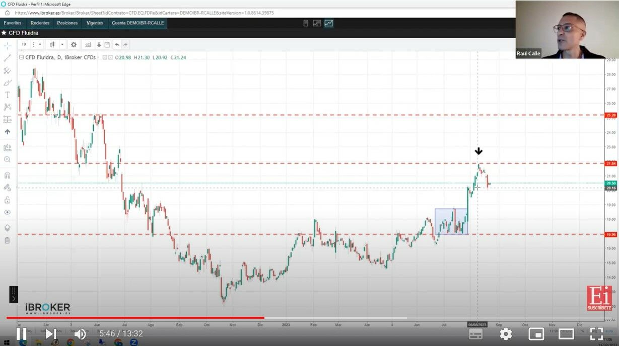
Task: Select the trend line drawing tool
Action: (7, 58)
